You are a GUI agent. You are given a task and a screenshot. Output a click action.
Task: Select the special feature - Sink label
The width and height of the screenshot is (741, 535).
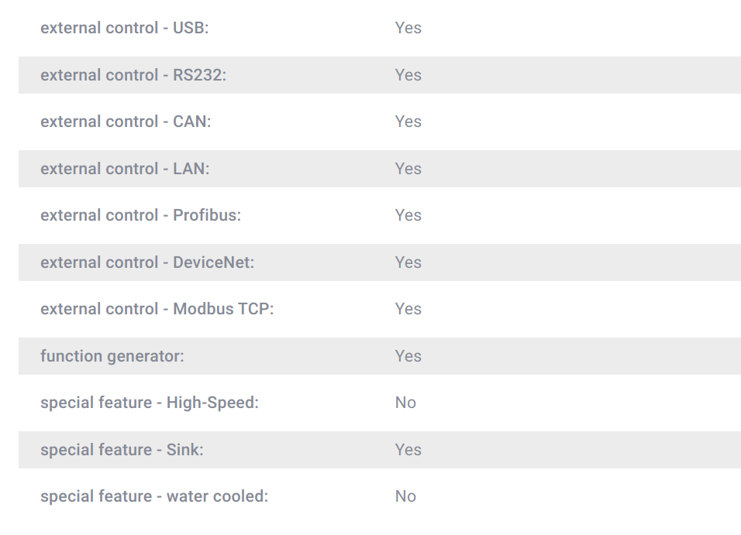point(122,450)
